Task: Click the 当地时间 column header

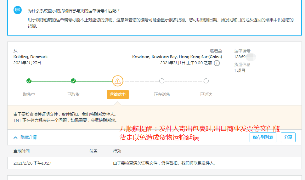Action: pos(21,151)
